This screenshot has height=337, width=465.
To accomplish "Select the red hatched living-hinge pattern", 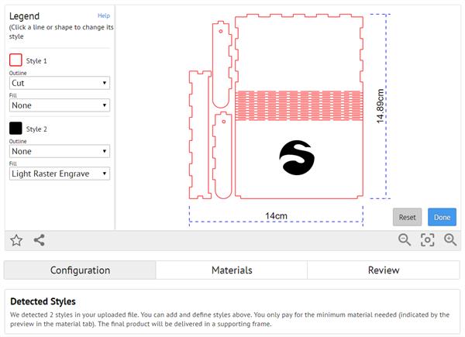I will pyautogui.click(x=299, y=106).
